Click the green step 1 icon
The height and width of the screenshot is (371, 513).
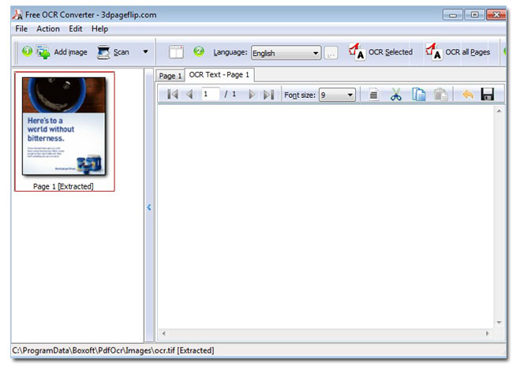point(27,51)
